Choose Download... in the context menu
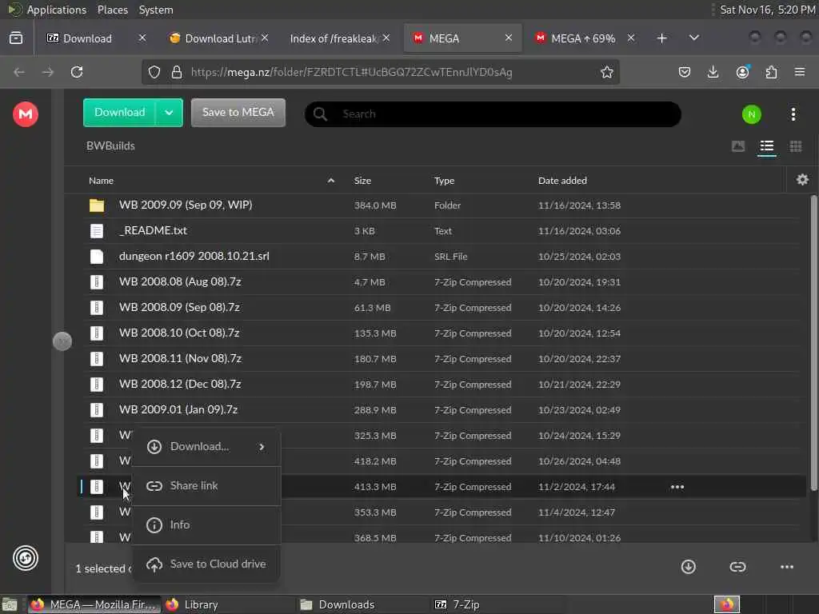 coord(206,446)
